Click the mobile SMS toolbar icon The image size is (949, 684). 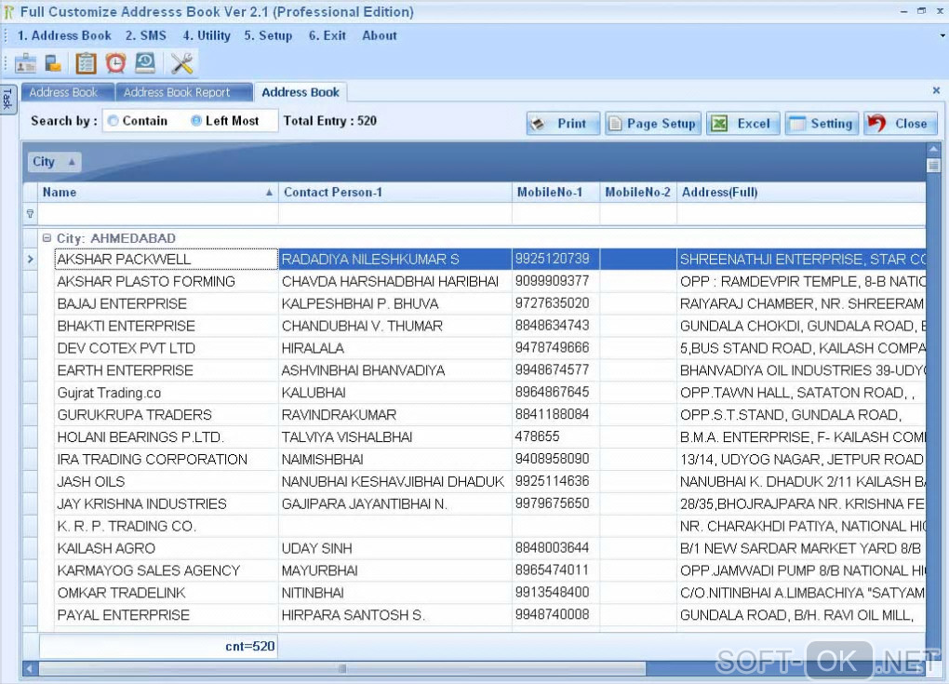pyautogui.click(x=54, y=63)
